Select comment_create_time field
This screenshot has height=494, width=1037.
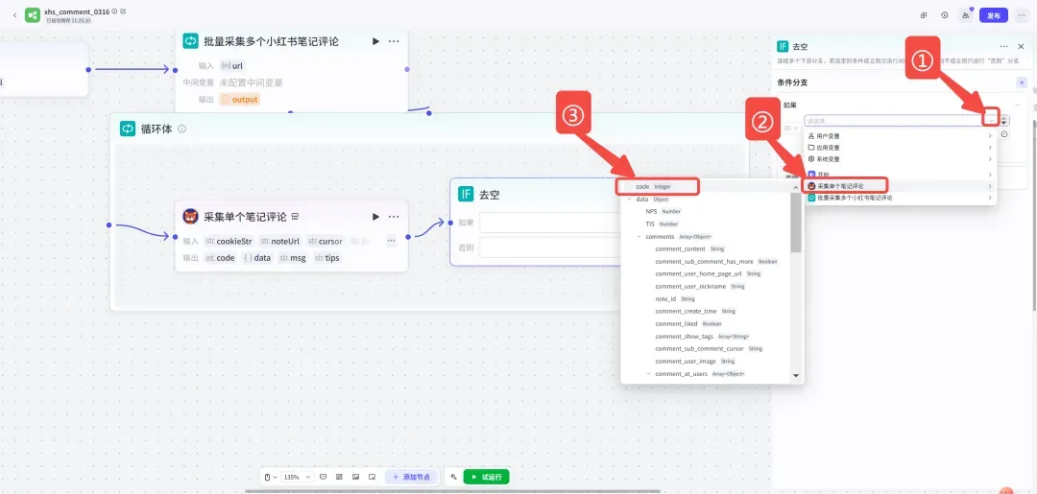pos(695,311)
